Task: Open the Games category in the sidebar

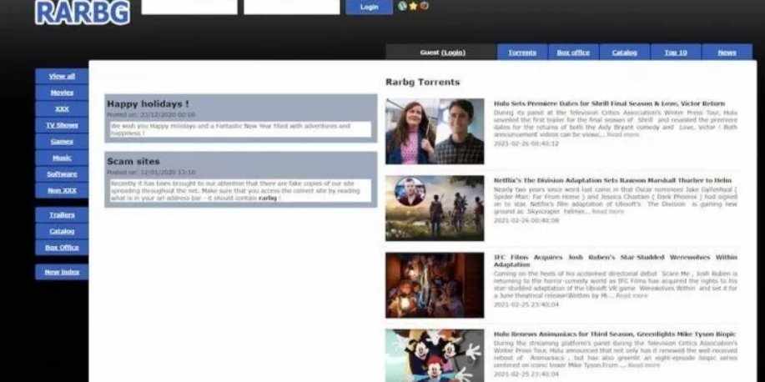Action: pyautogui.click(x=62, y=141)
